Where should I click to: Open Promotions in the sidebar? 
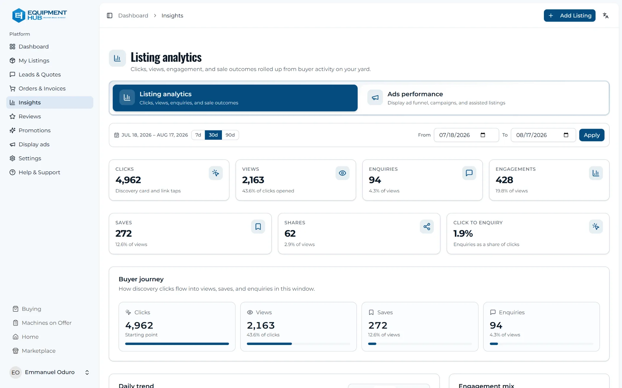50,130
